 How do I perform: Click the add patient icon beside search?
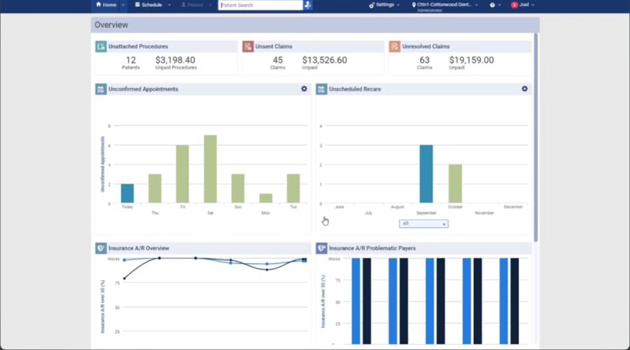(x=308, y=5)
